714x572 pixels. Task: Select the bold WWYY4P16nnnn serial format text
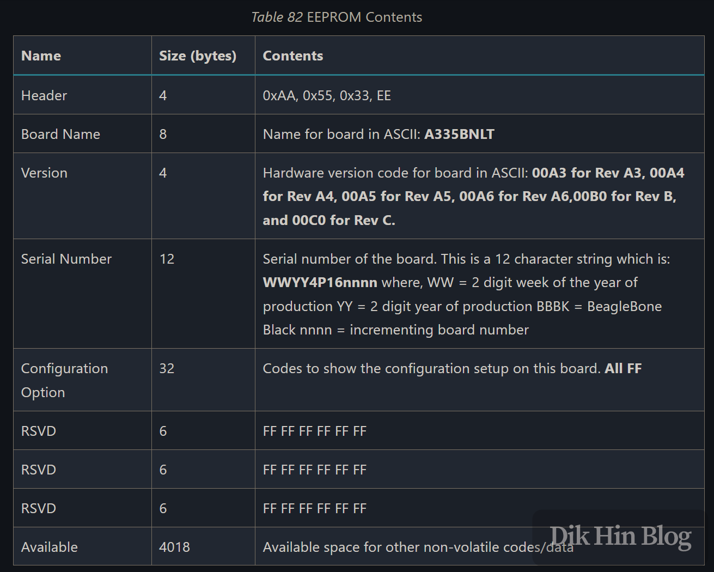(319, 282)
